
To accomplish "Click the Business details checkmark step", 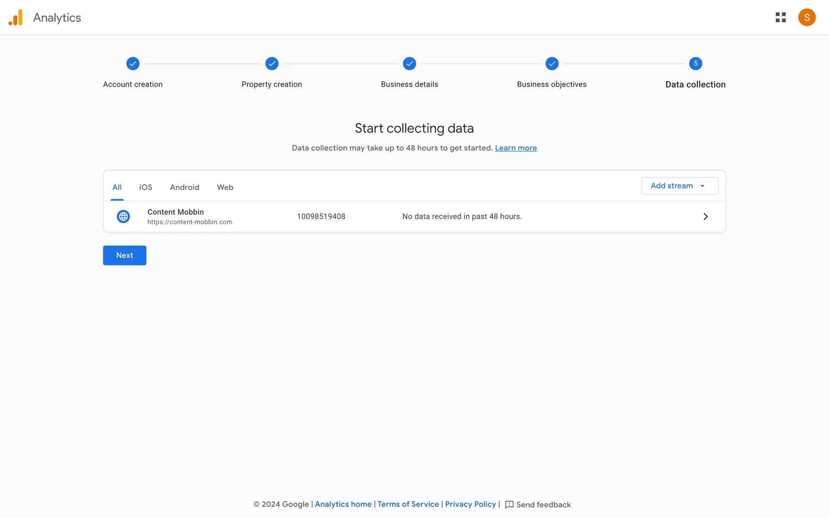I will point(409,63).
